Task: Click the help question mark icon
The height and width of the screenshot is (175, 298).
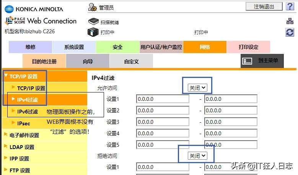Action: click(290, 6)
